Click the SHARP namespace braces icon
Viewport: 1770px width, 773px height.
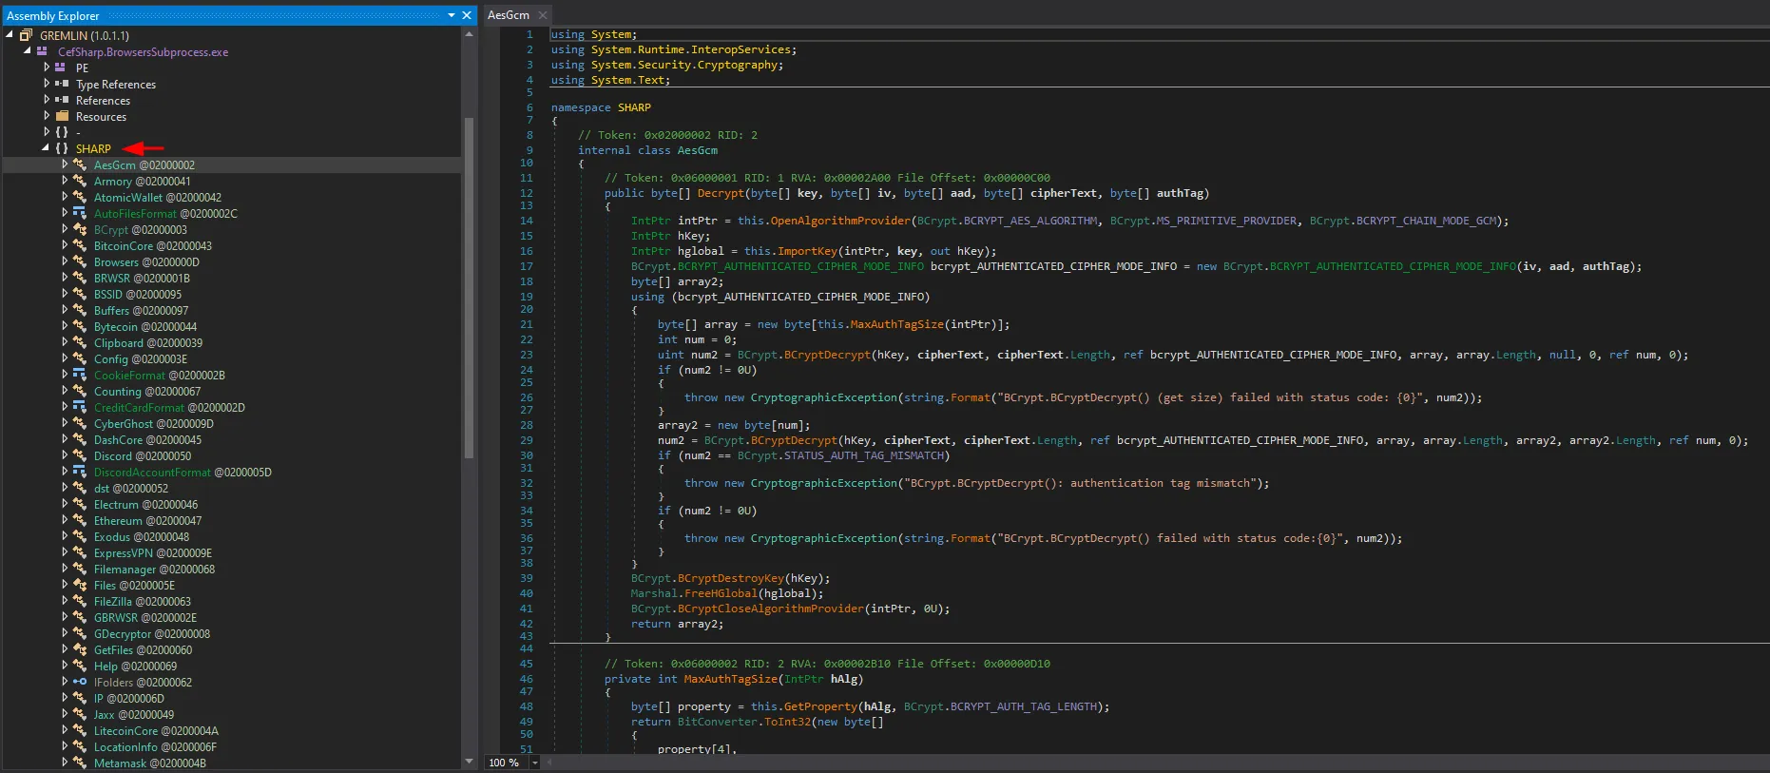(62, 148)
